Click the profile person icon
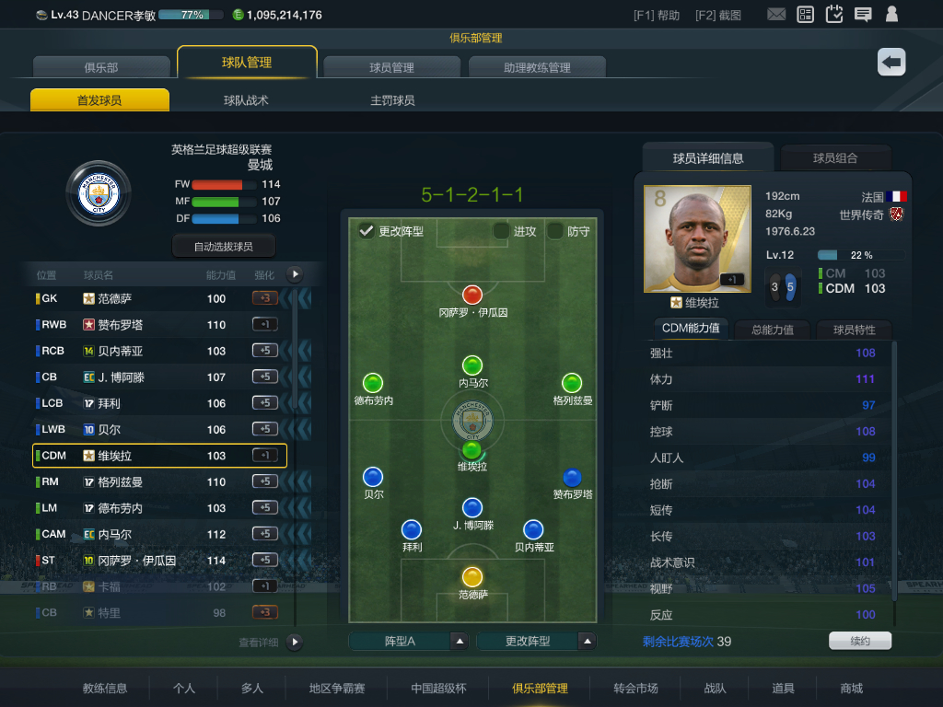Image resolution: width=943 pixels, height=707 pixels. 891,14
